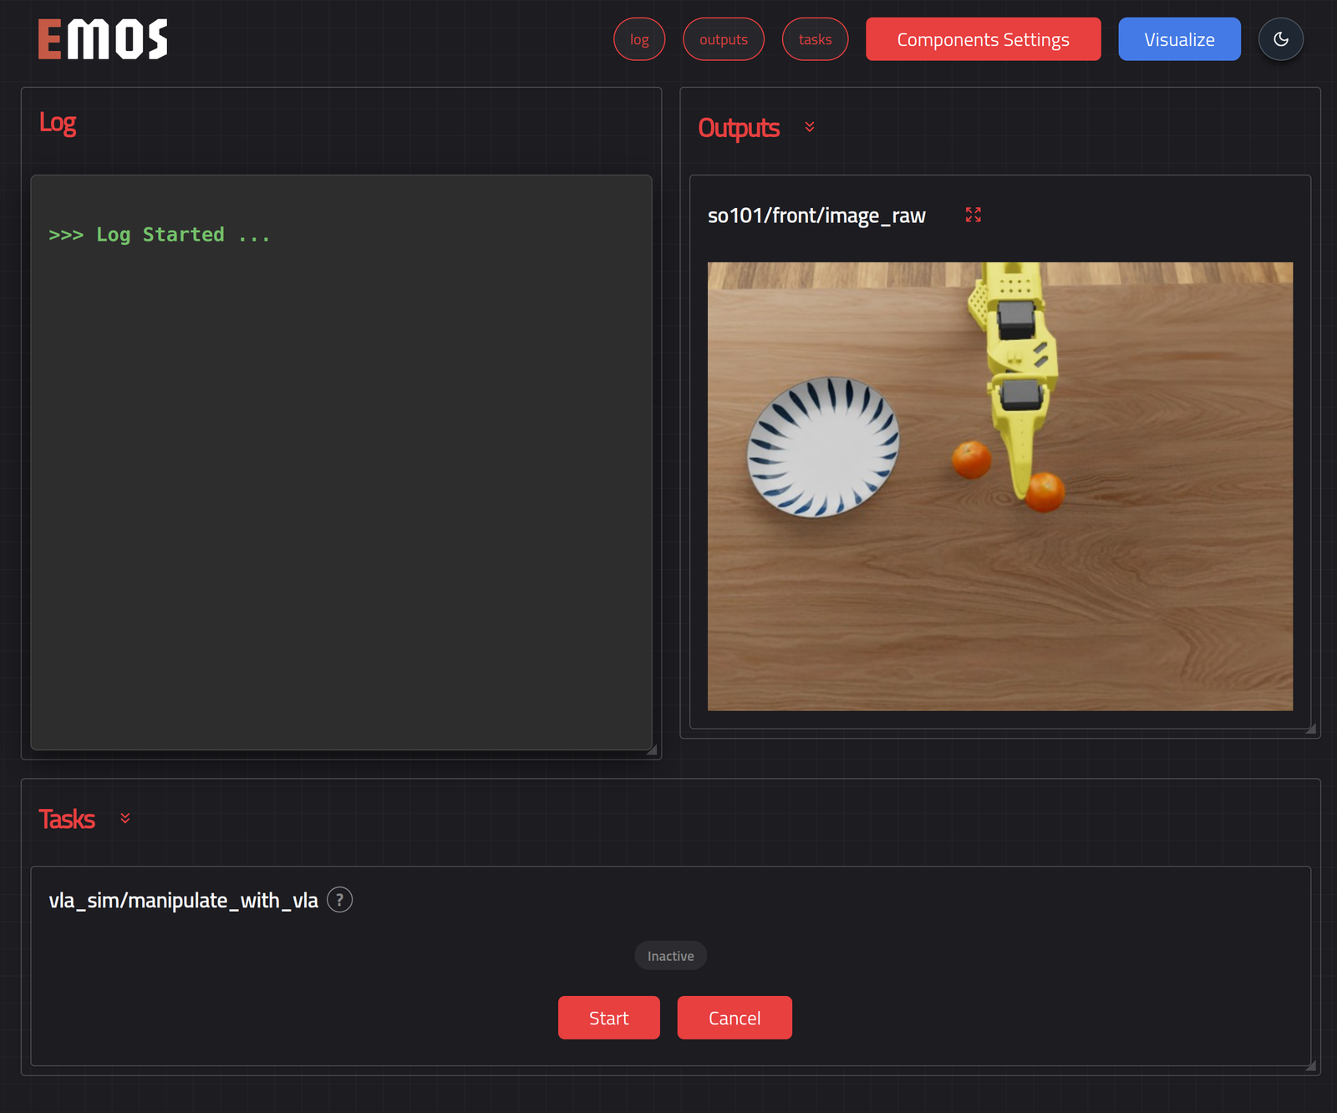Click the vla_sim/manipulate_with_vla task name
The width and height of the screenshot is (1337, 1113).
pyautogui.click(x=183, y=900)
